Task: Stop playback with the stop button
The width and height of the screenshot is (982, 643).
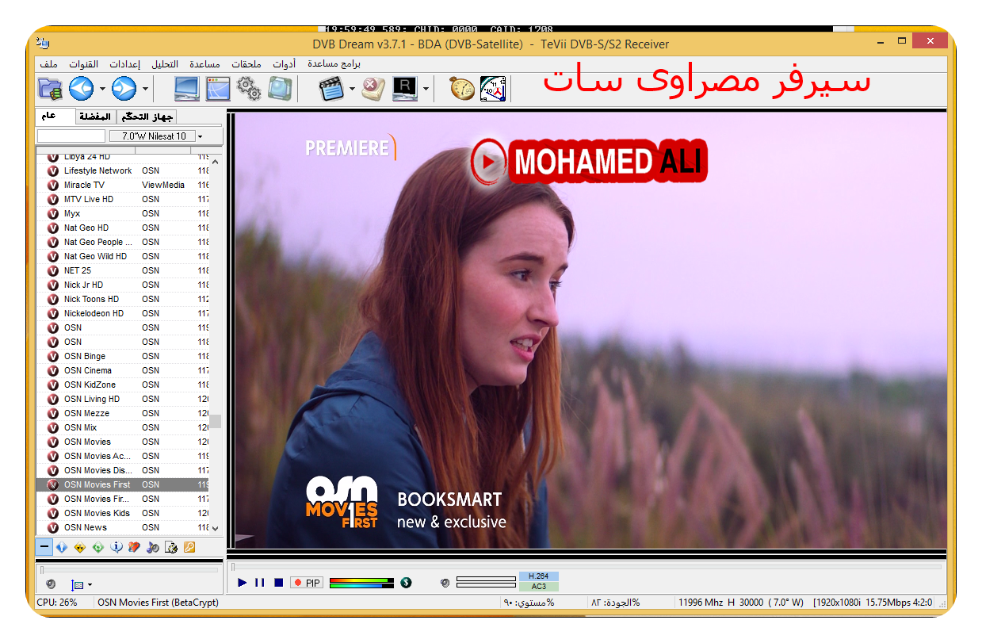Action: (278, 583)
